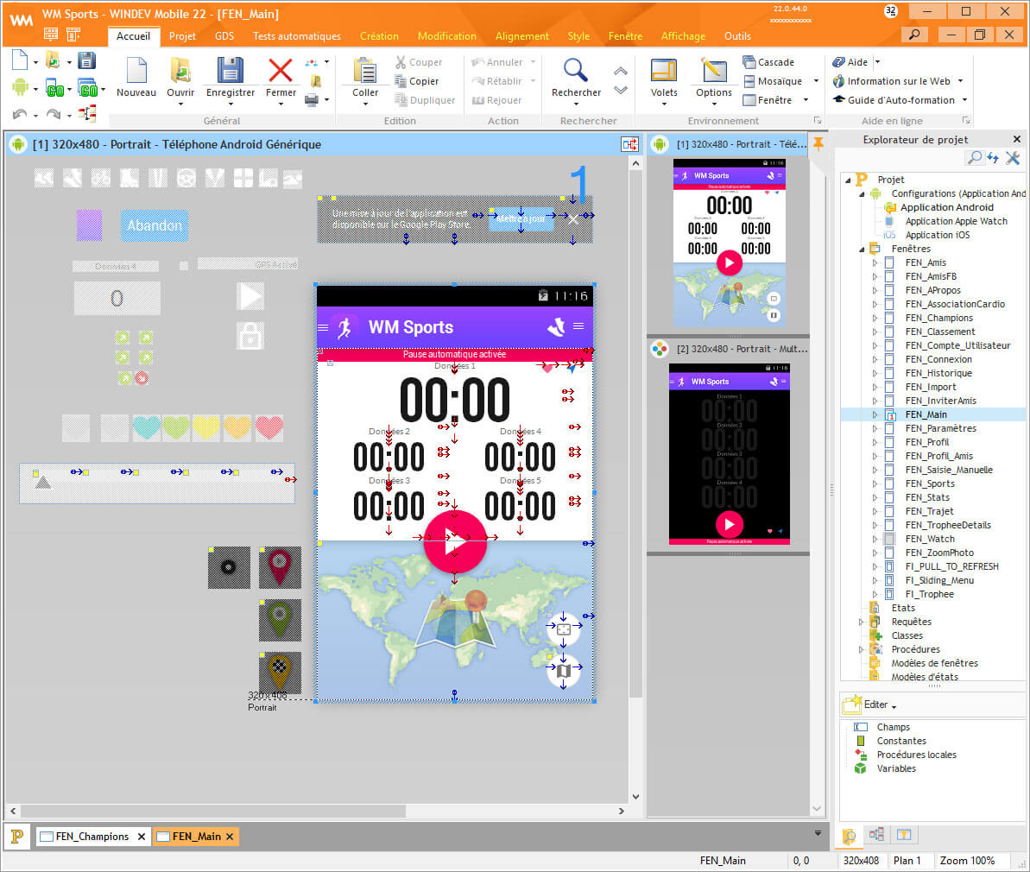This screenshot has width=1030, height=872.
Task: Select FI_Sliding_Menu in the tree
Action: pos(939,580)
